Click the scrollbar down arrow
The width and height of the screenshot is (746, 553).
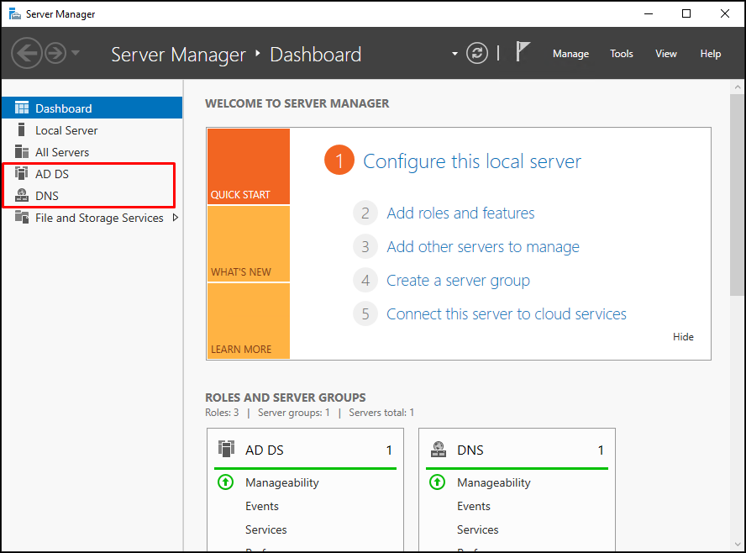[x=738, y=545]
